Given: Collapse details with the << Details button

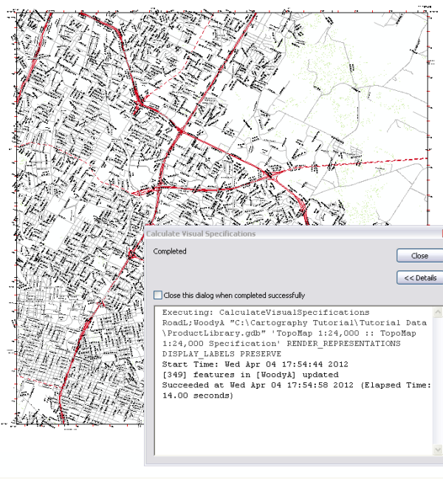Looking at the screenshot, I should [x=420, y=278].
